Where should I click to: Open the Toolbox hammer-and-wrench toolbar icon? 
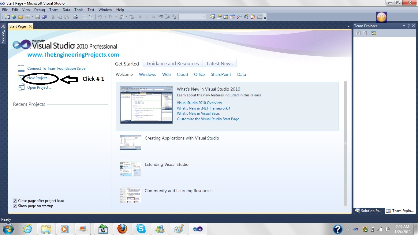coord(239,17)
